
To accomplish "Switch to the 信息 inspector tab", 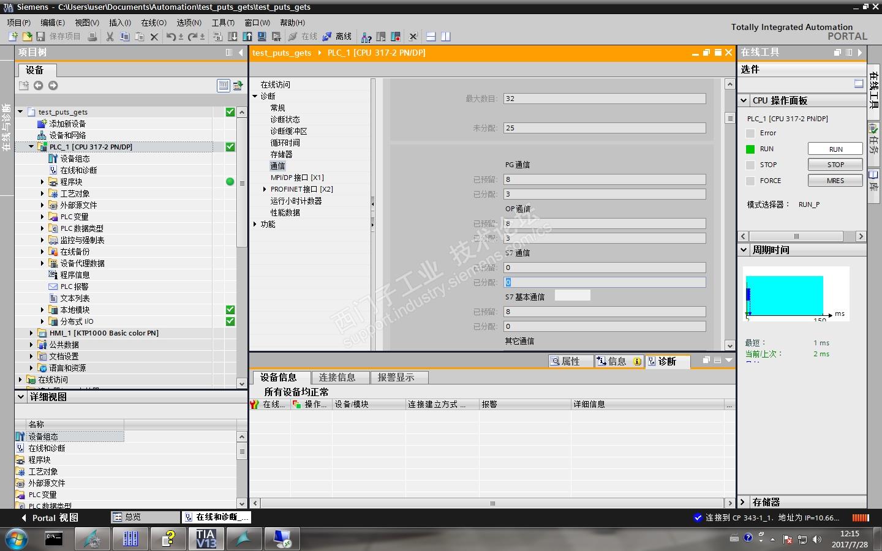I will coord(619,361).
